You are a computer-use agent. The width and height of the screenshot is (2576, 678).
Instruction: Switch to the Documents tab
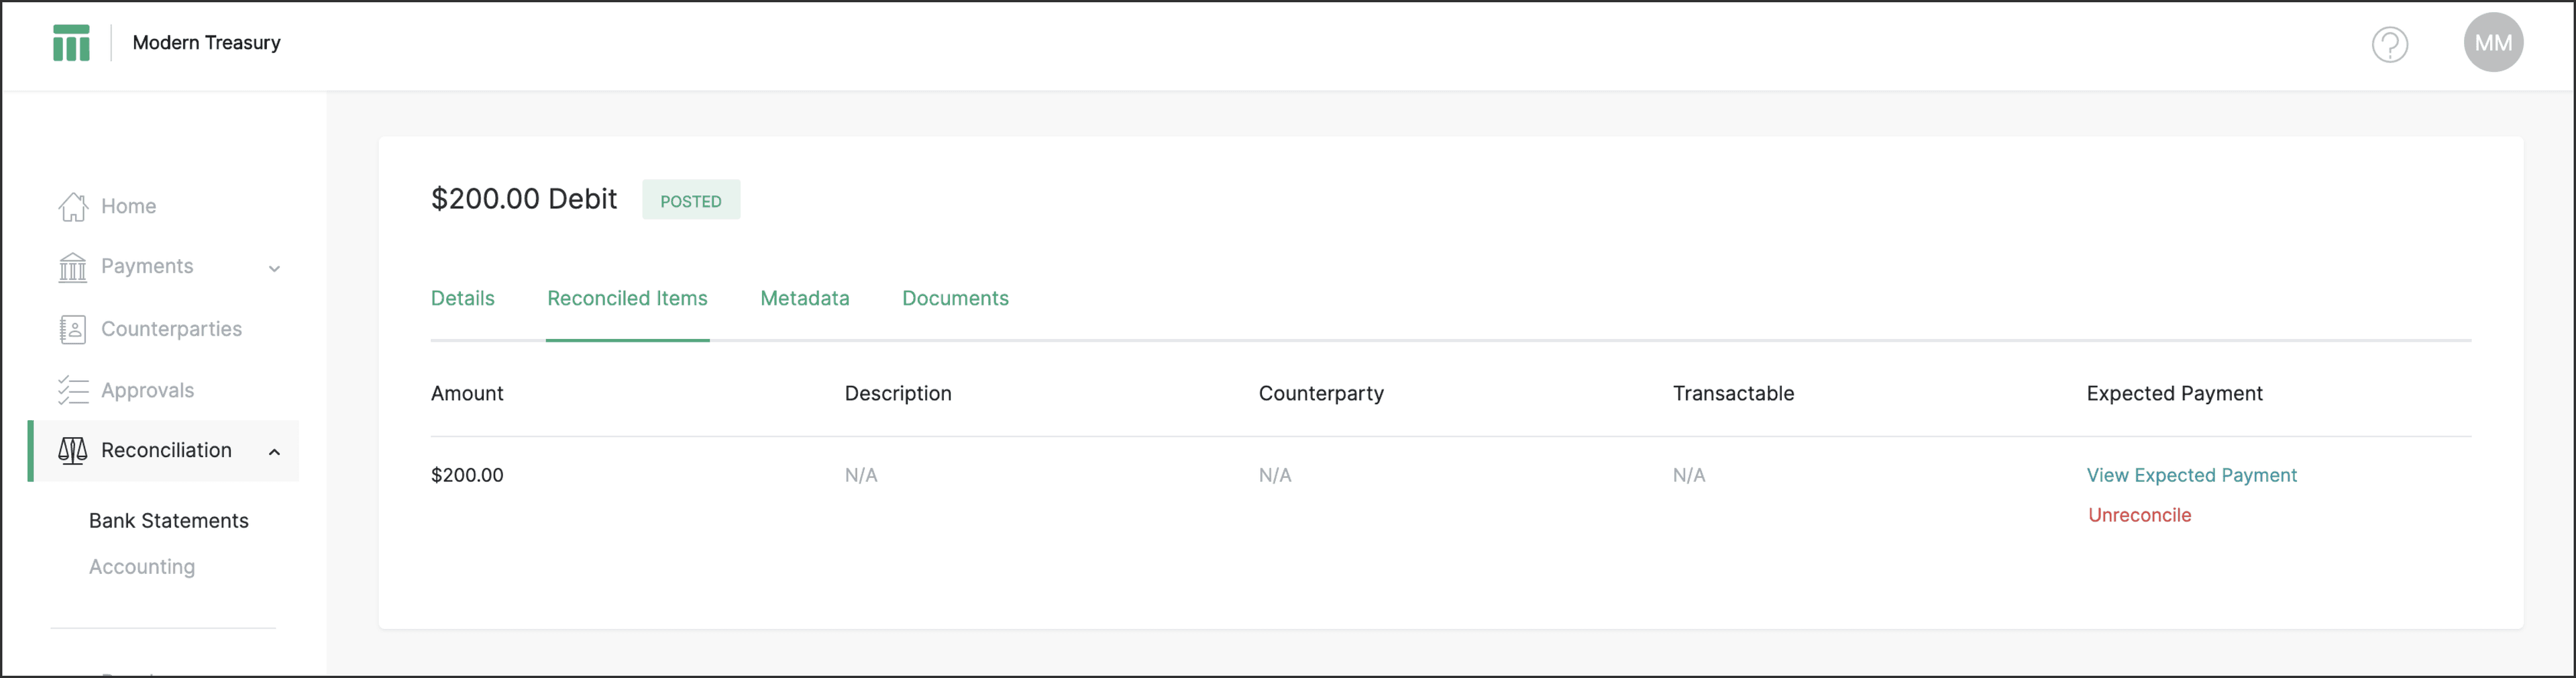coord(955,298)
